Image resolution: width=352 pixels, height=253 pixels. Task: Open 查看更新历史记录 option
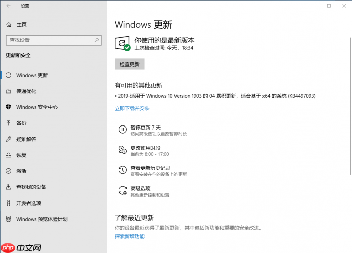(x=152, y=171)
